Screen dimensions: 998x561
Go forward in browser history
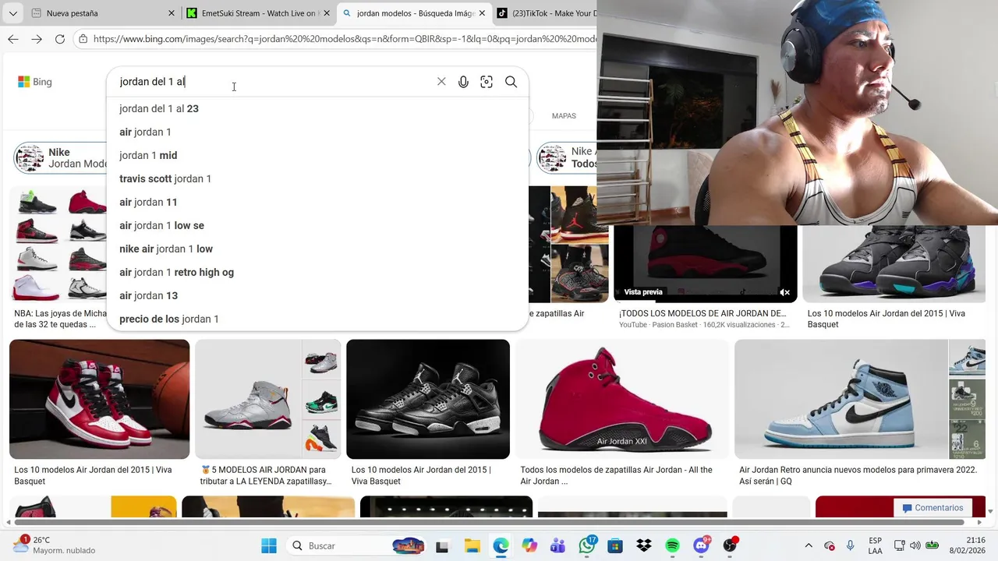37,39
